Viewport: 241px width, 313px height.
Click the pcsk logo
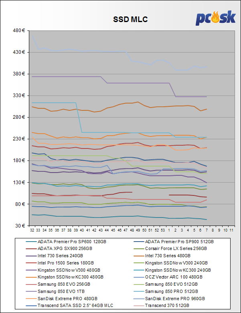pyautogui.click(x=215, y=18)
